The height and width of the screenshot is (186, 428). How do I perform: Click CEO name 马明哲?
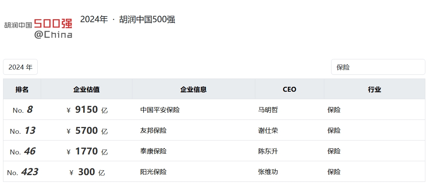point(268,110)
